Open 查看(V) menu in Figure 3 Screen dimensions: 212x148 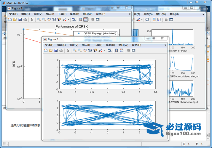74,45
